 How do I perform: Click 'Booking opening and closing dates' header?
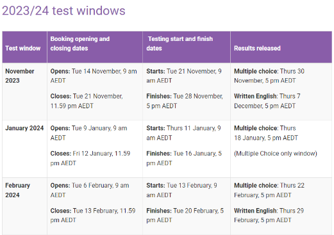(x=80, y=44)
